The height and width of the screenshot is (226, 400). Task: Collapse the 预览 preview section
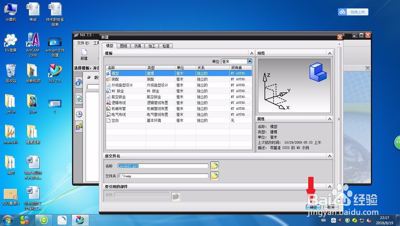point(330,53)
